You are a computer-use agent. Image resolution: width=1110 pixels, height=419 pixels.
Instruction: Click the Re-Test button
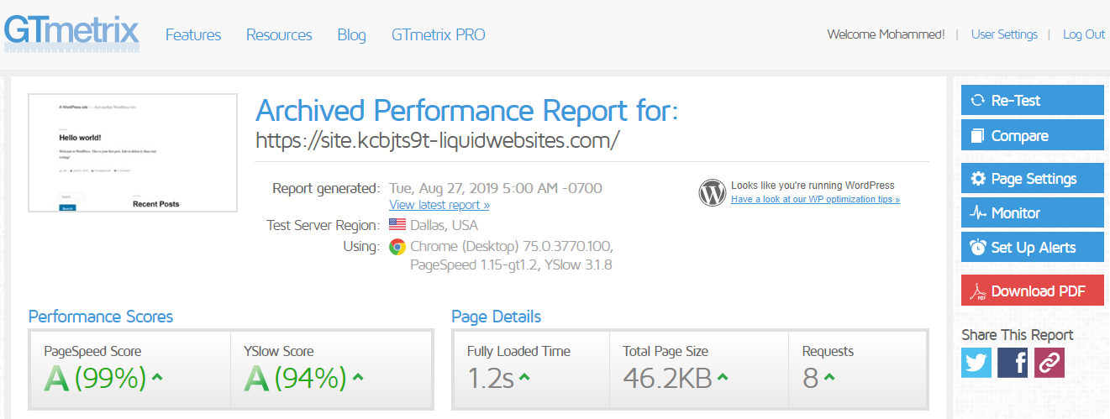(x=1033, y=101)
